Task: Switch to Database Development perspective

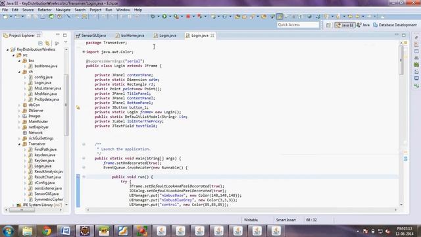Action: point(395,25)
